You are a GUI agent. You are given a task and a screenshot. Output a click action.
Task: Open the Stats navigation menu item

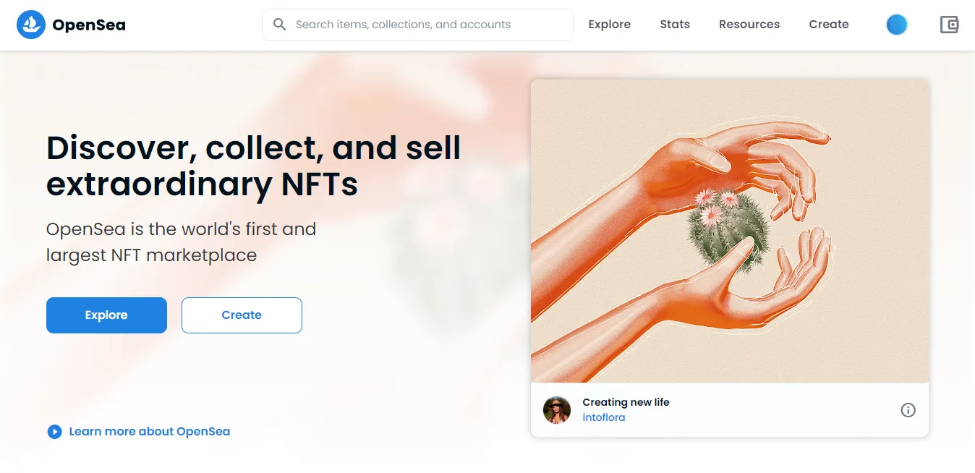(675, 25)
